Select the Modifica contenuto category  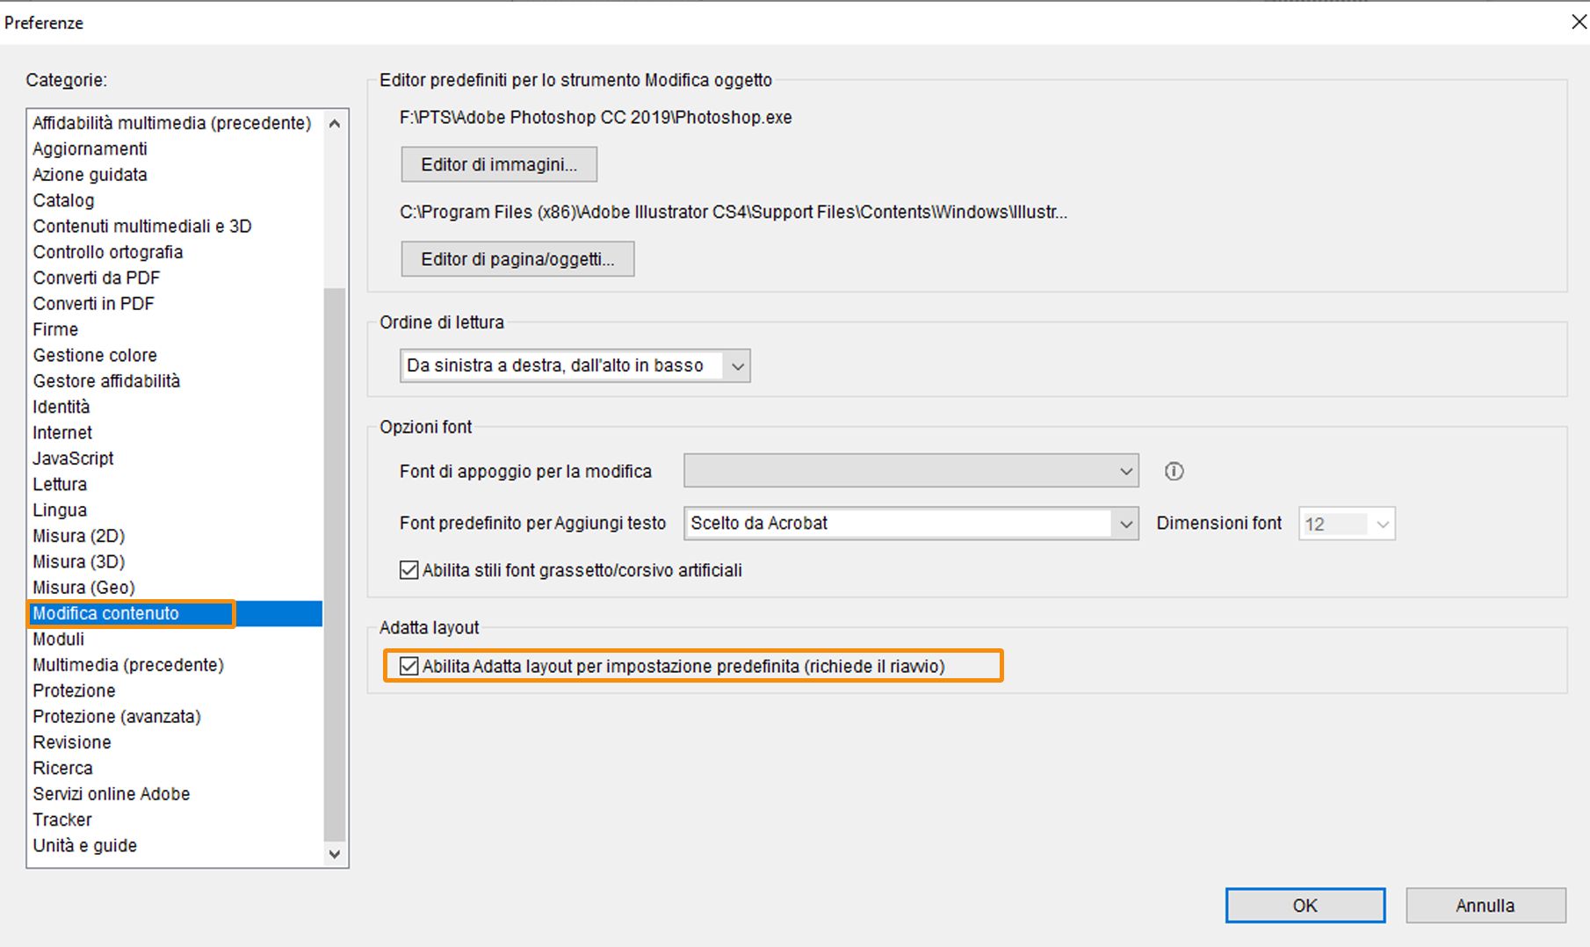(106, 613)
